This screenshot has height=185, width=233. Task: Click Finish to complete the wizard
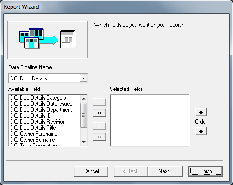coord(205,171)
